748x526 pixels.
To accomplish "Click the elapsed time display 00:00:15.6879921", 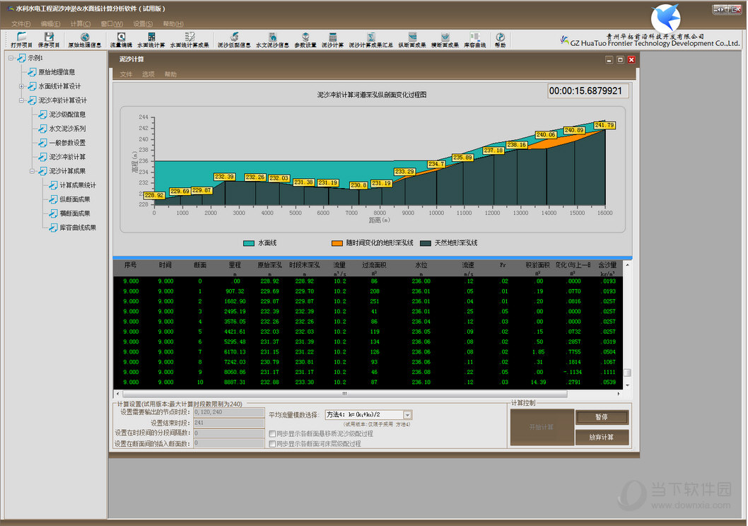I will coord(588,91).
